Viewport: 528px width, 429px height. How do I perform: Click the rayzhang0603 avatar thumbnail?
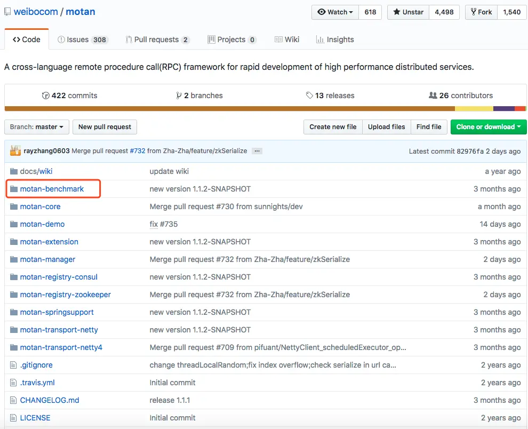[15, 151]
